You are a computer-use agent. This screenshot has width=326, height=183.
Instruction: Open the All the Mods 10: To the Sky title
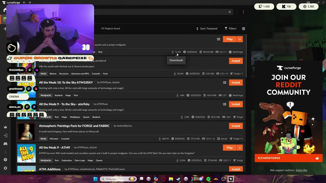point(66,82)
